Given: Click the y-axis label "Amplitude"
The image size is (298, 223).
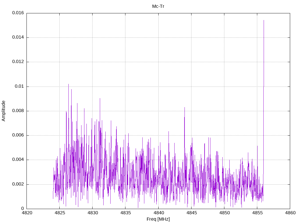Looking at the screenshot, I should point(3,111).
